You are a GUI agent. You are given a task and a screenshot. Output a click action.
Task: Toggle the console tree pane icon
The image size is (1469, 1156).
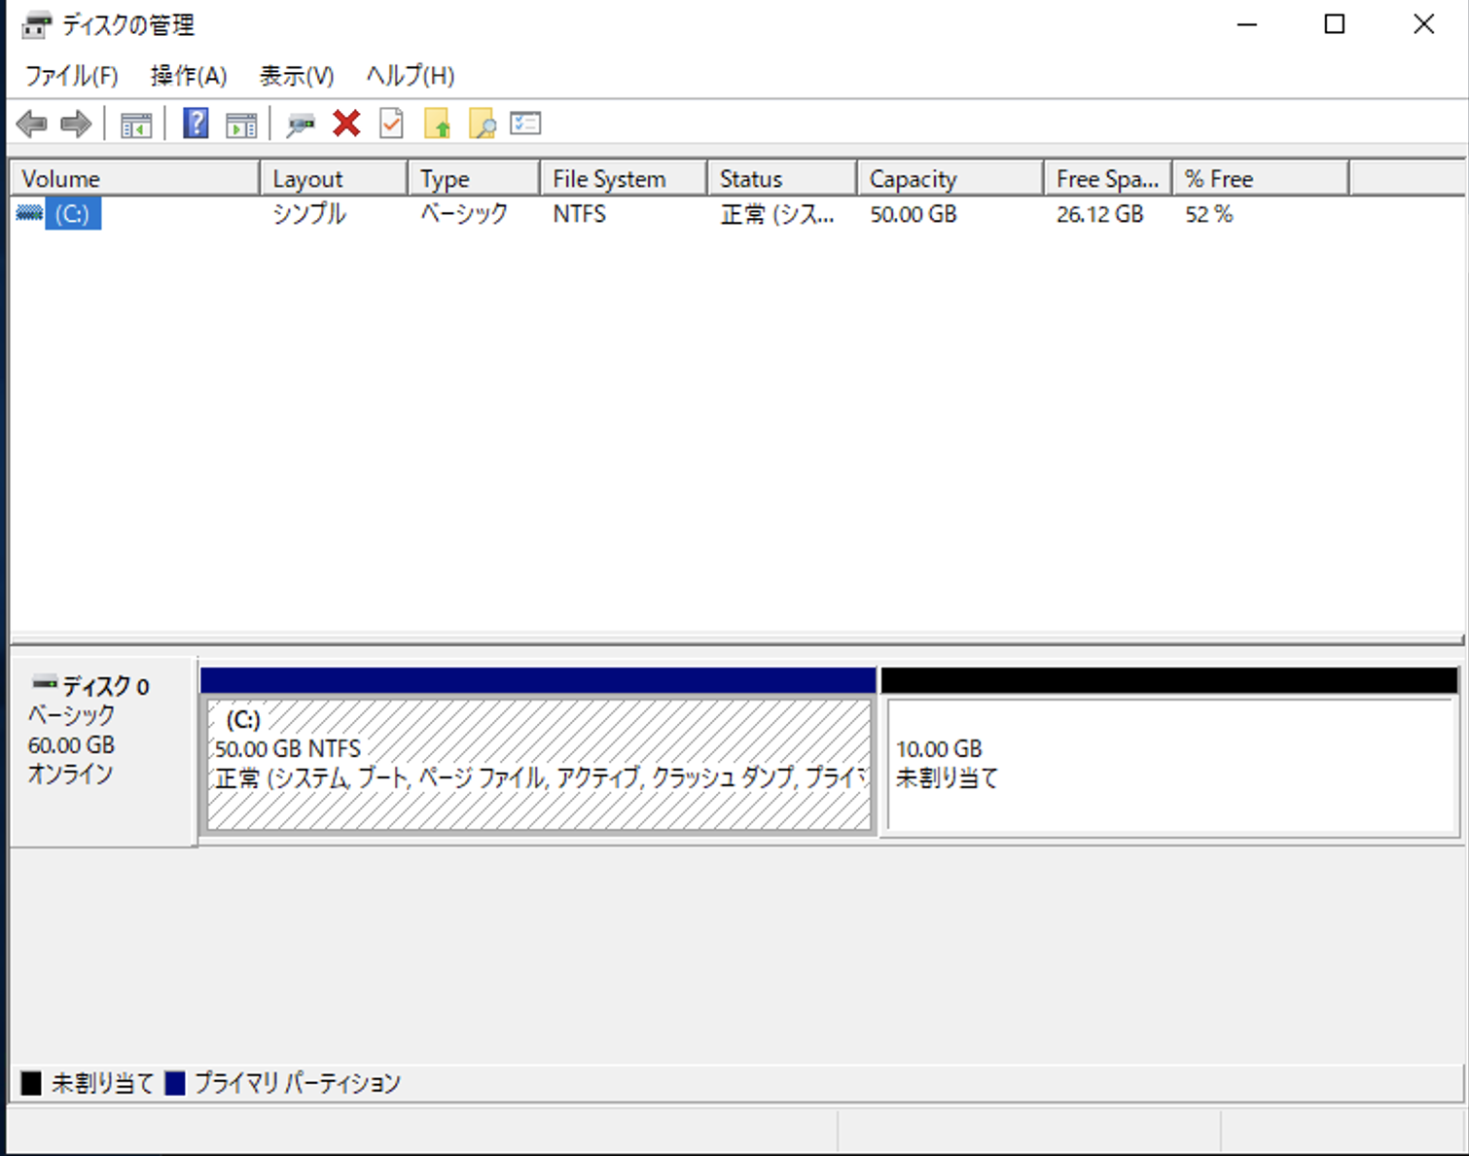(x=136, y=124)
